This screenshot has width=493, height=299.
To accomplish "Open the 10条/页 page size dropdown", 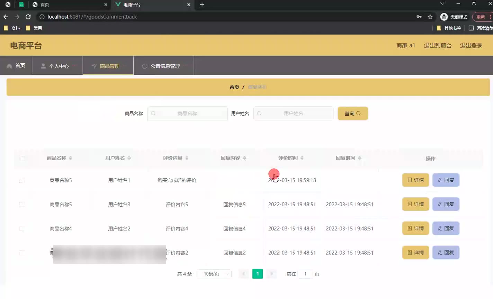I will tap(214, 274).
